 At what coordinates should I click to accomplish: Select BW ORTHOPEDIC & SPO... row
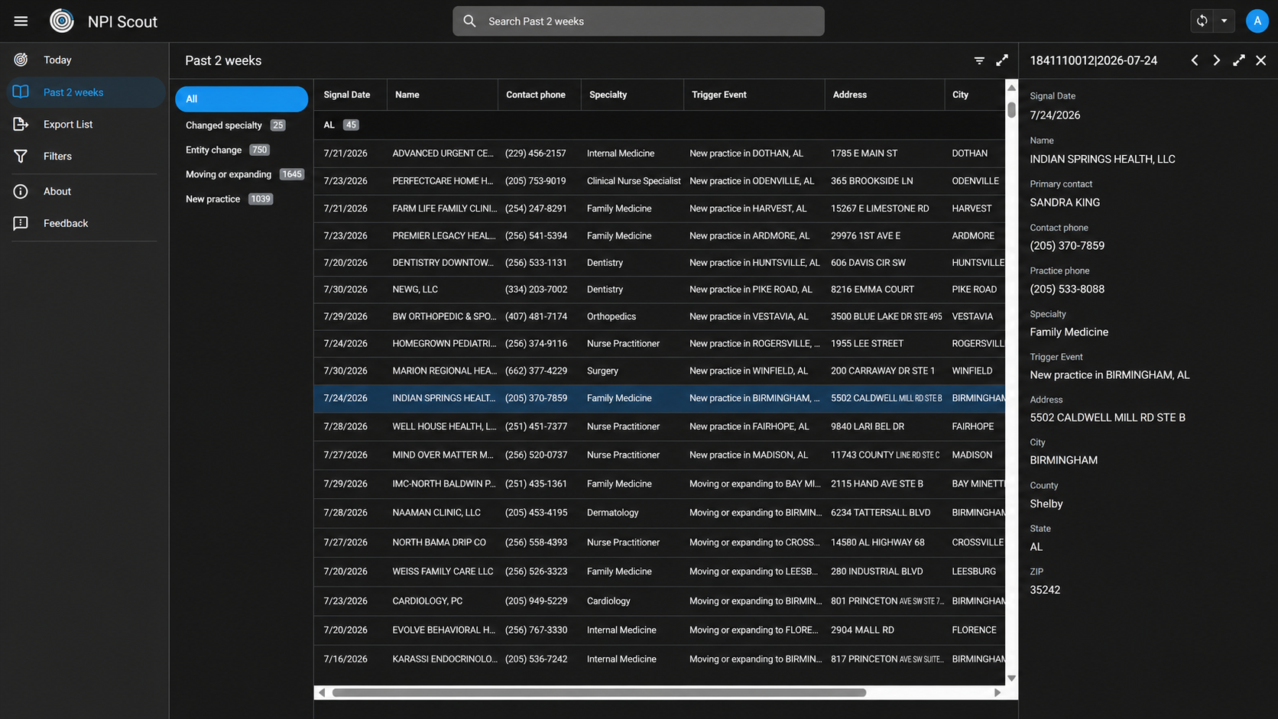660,316
